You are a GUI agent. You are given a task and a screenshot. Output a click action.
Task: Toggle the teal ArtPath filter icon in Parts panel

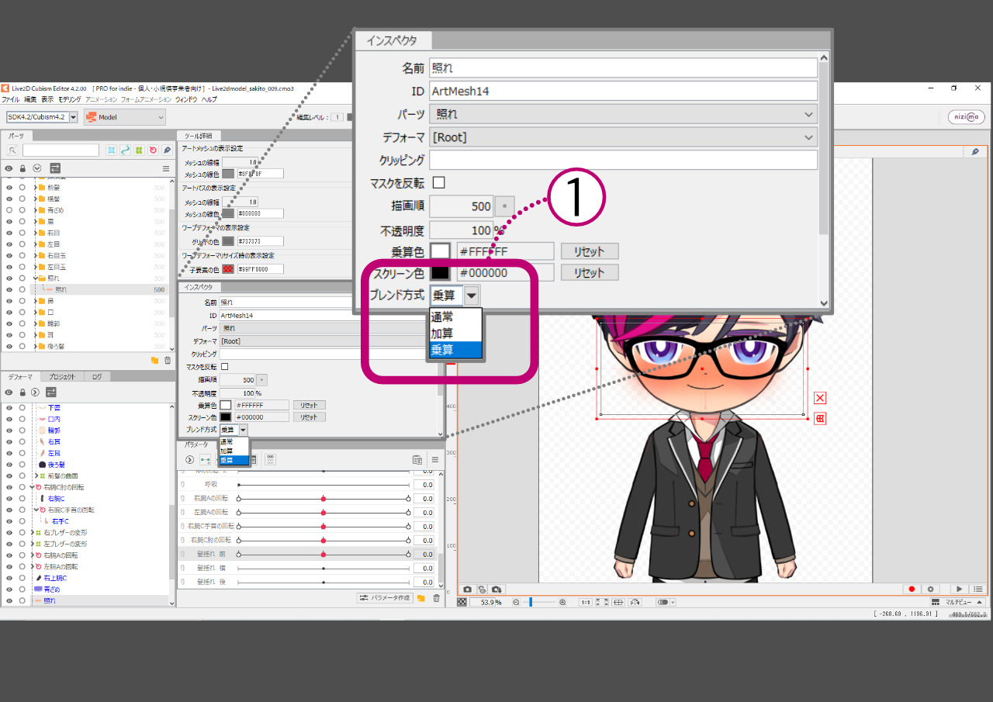(125, 150)
